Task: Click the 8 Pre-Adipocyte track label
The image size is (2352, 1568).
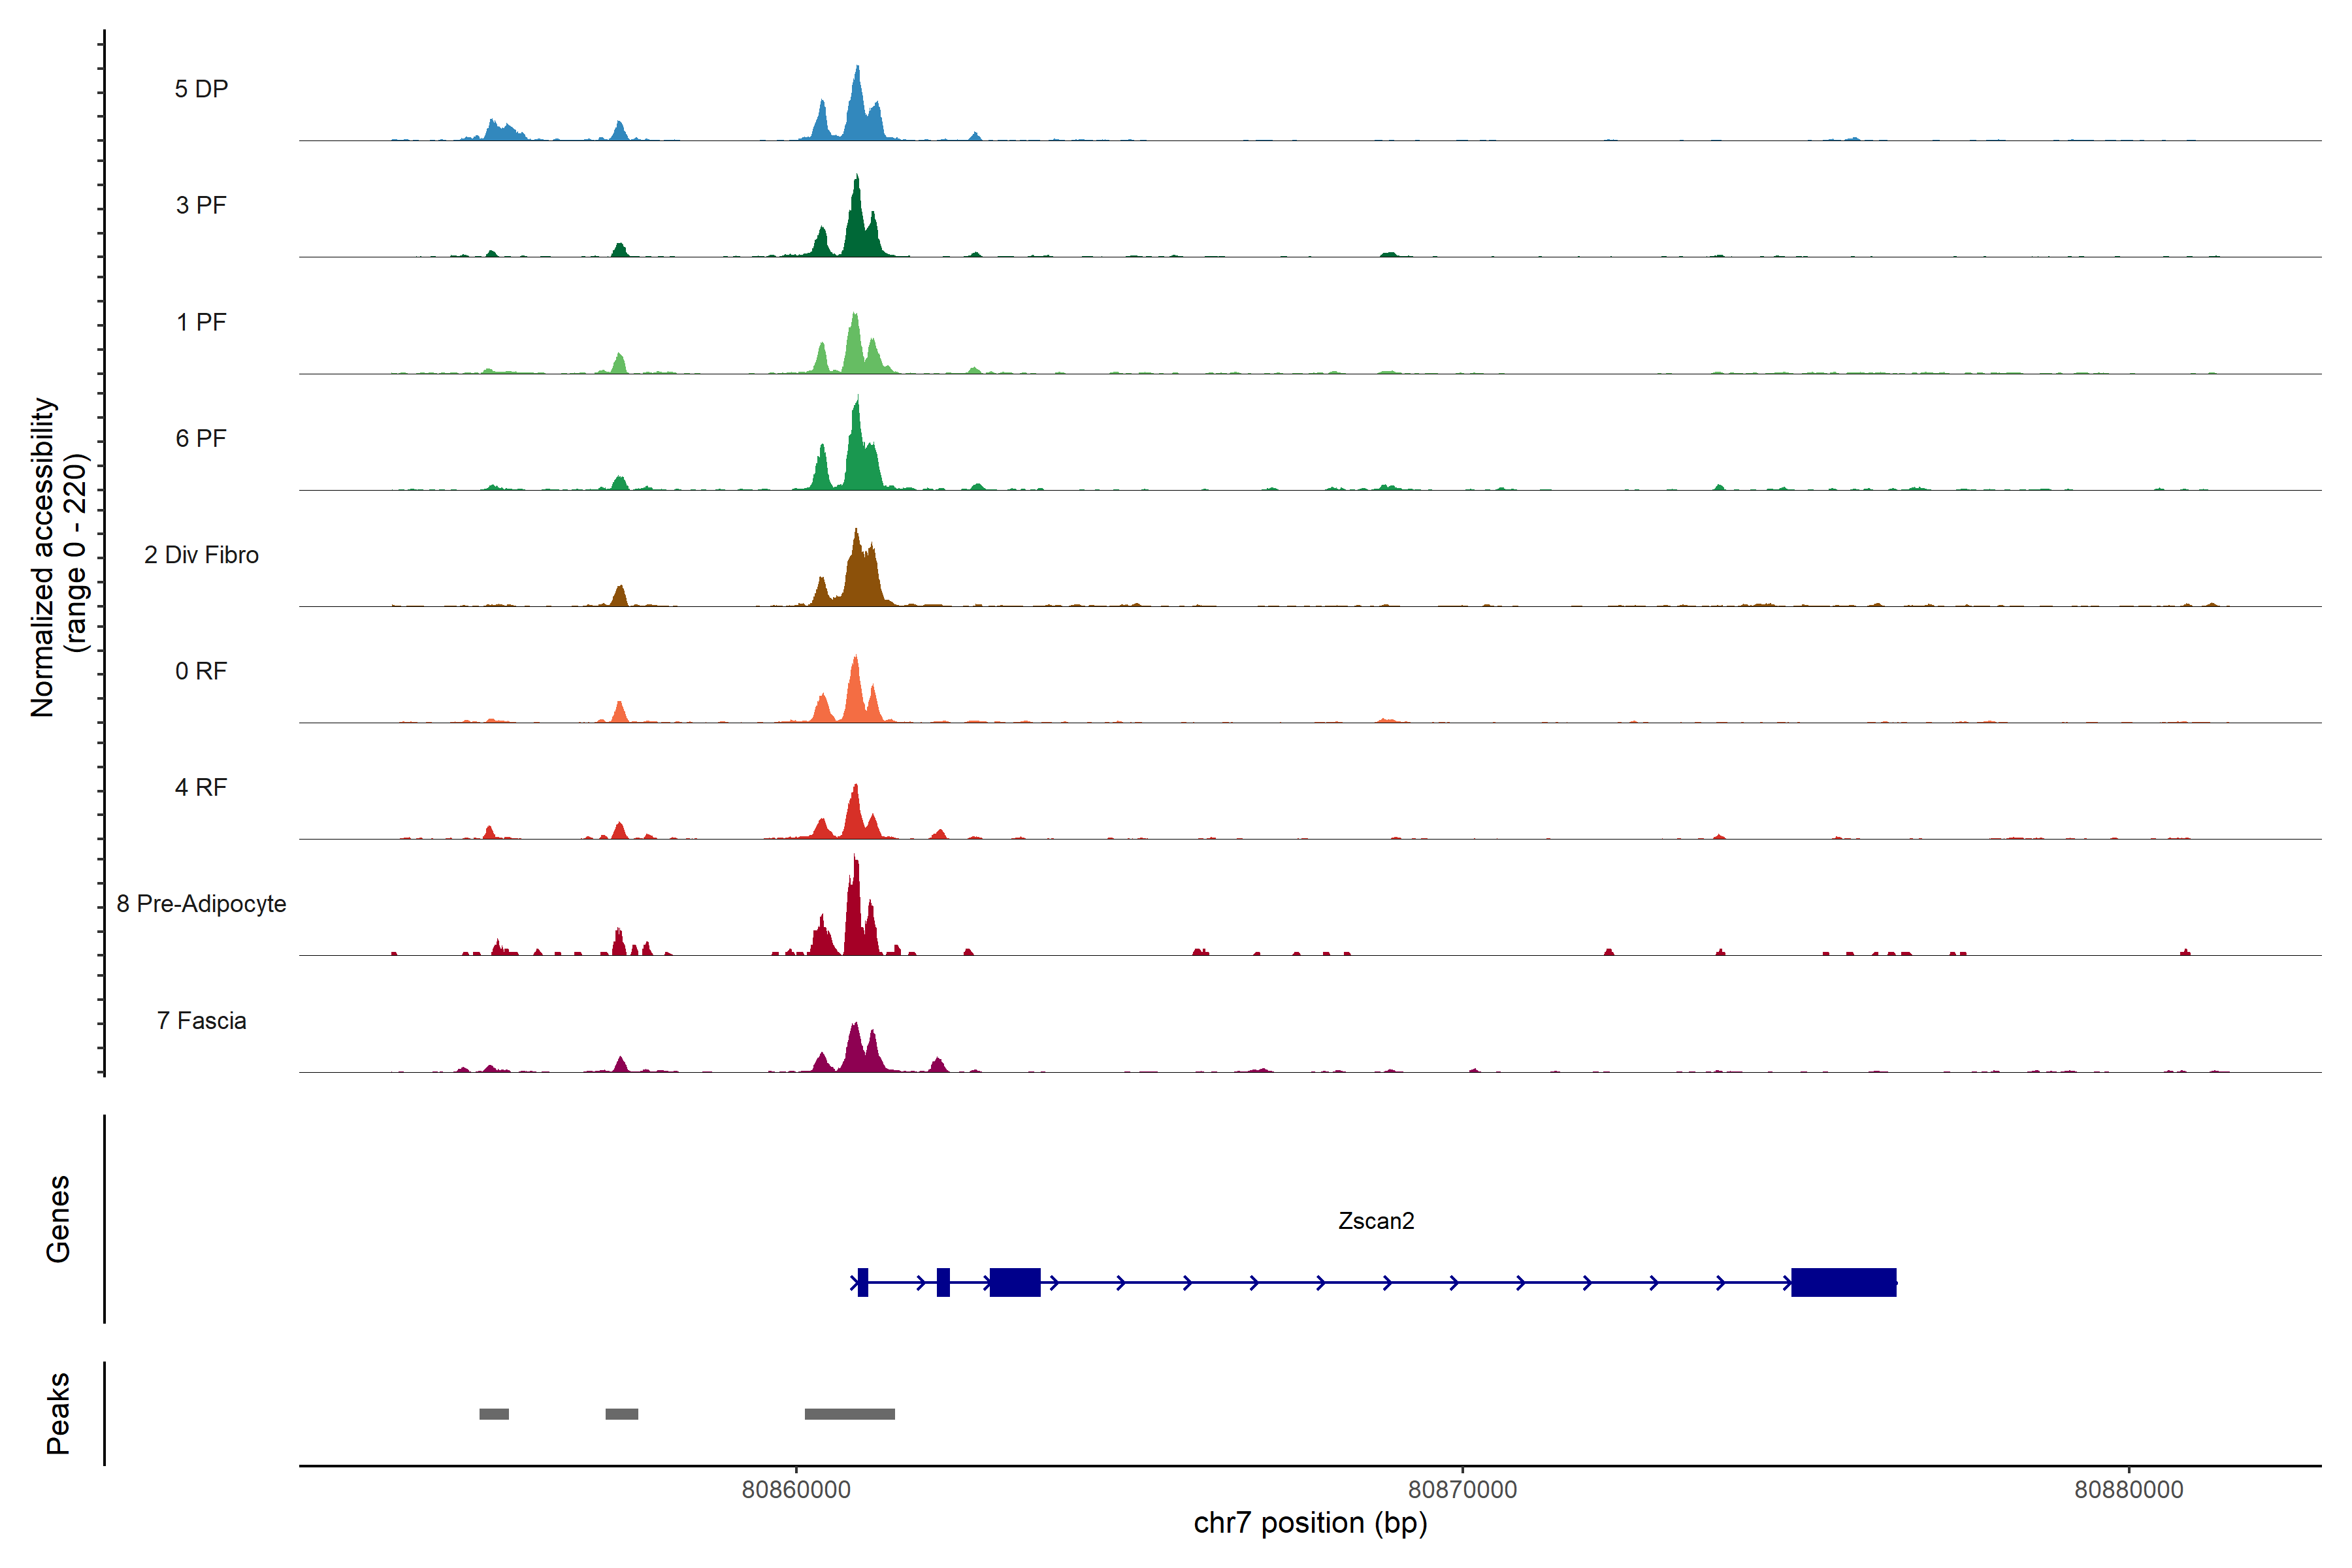Action: click(x=201, y=904)
